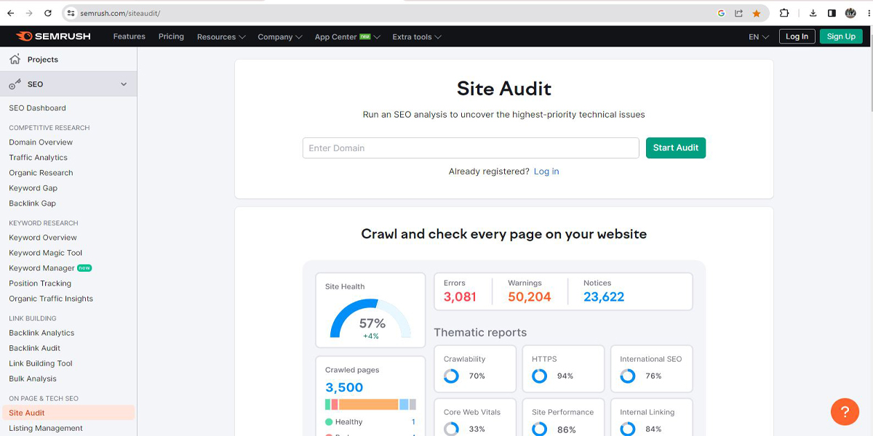Open Keyword Manager in sidebar
Viewport: 873px width, 436px height.
click(x=41, y=268)
